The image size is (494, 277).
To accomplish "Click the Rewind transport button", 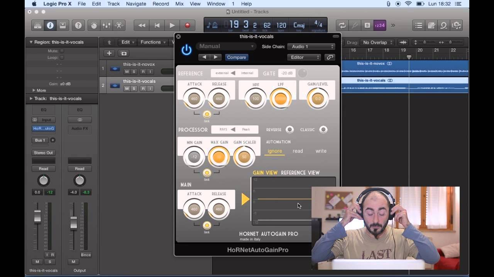I will tap(142, 25).
